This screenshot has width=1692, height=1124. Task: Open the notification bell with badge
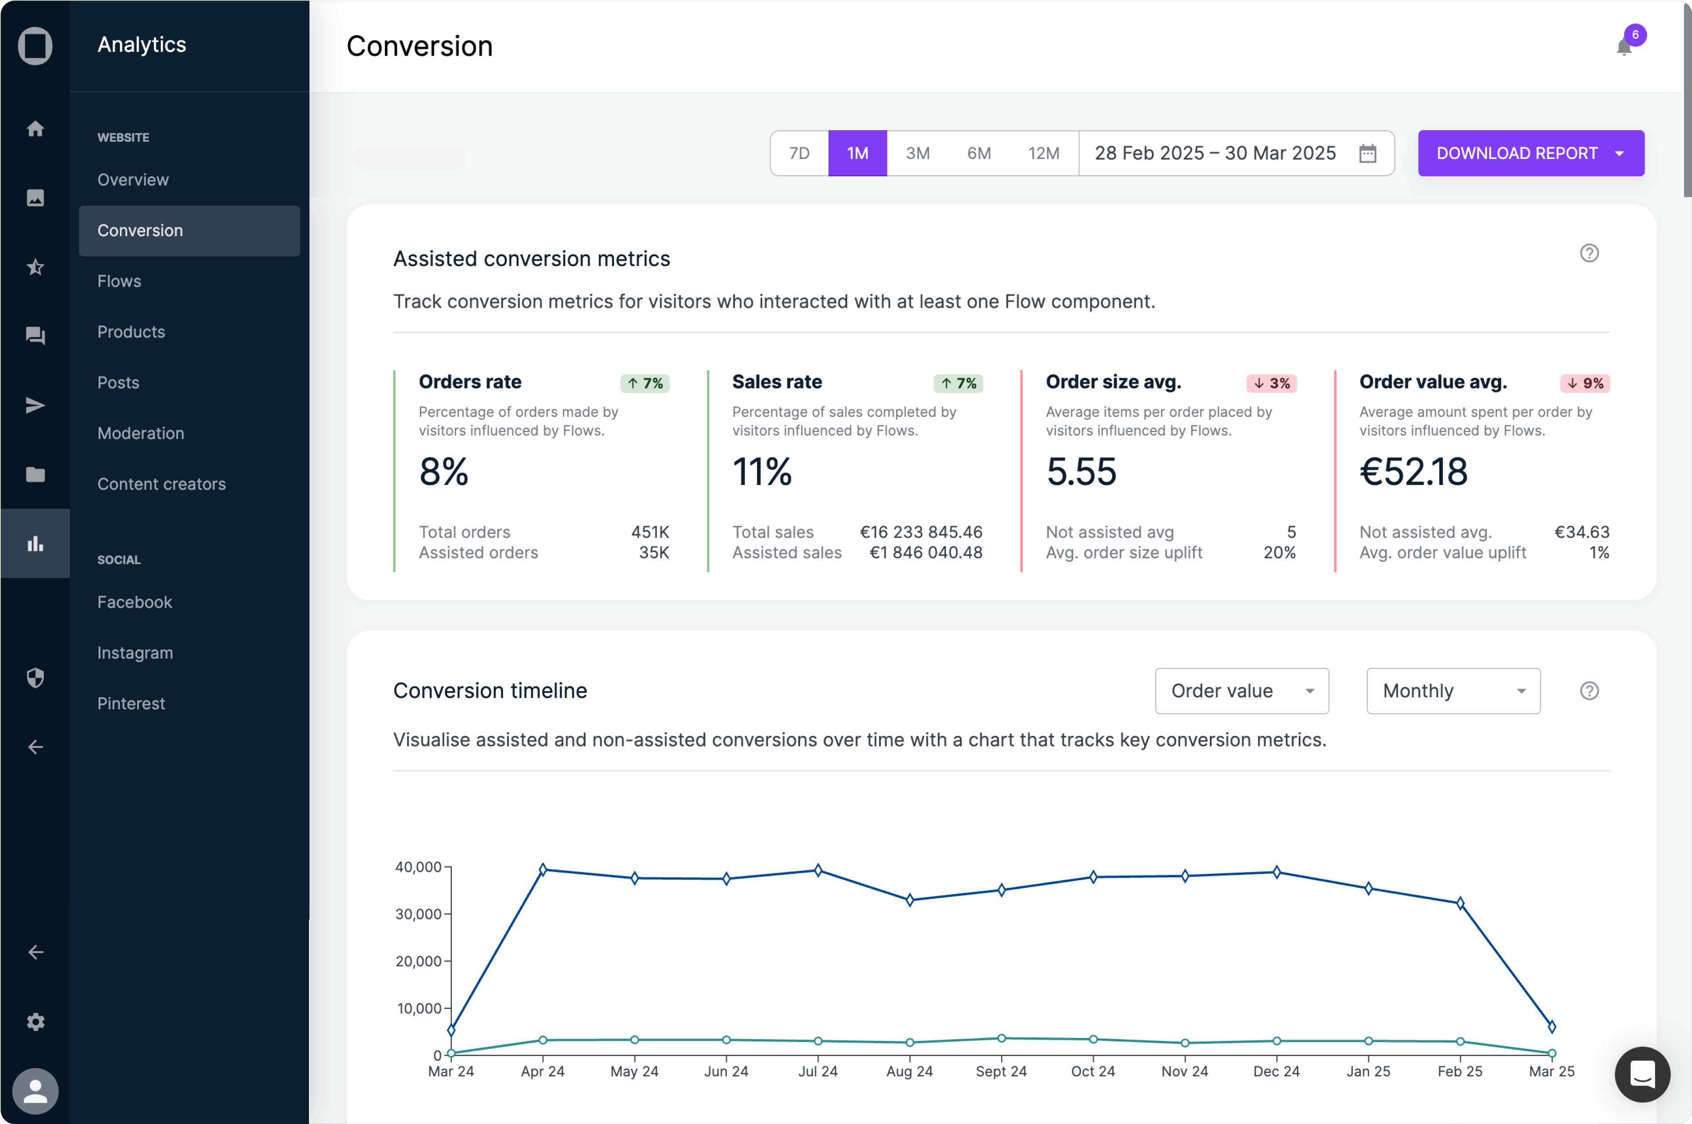[1624, 47]
